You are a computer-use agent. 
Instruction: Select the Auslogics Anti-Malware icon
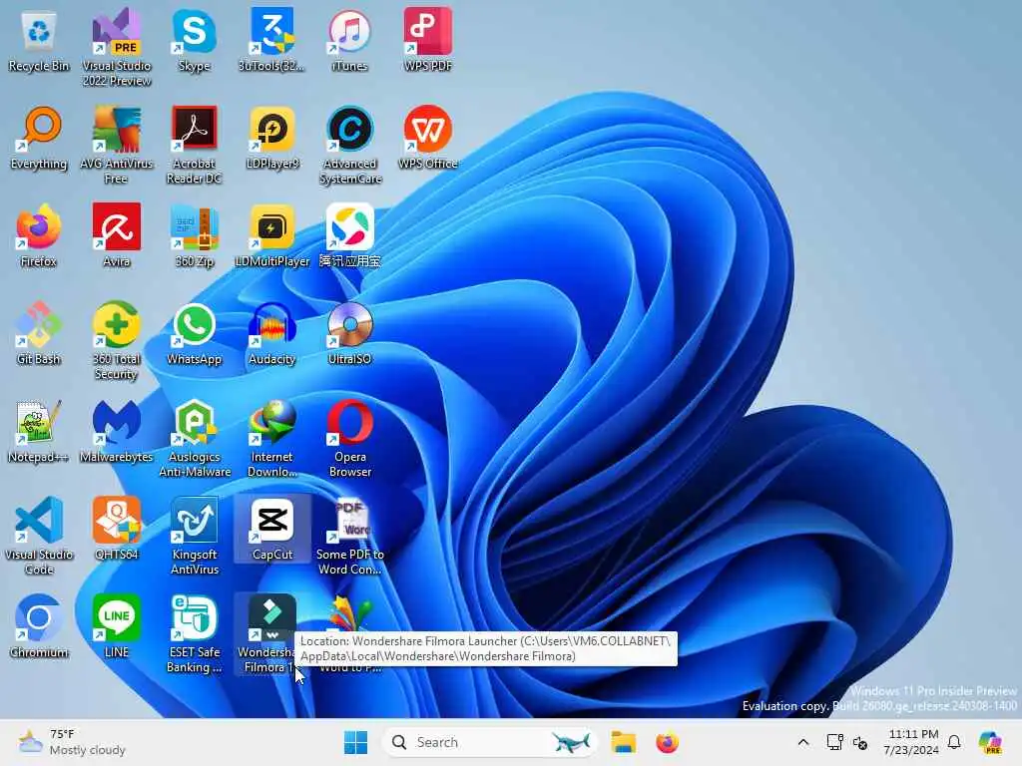point(195,438)
